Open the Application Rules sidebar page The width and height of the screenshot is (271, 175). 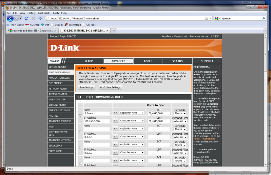pos(61,78)
